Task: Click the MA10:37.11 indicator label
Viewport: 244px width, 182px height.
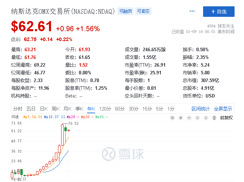Action: tap(55, 117)
